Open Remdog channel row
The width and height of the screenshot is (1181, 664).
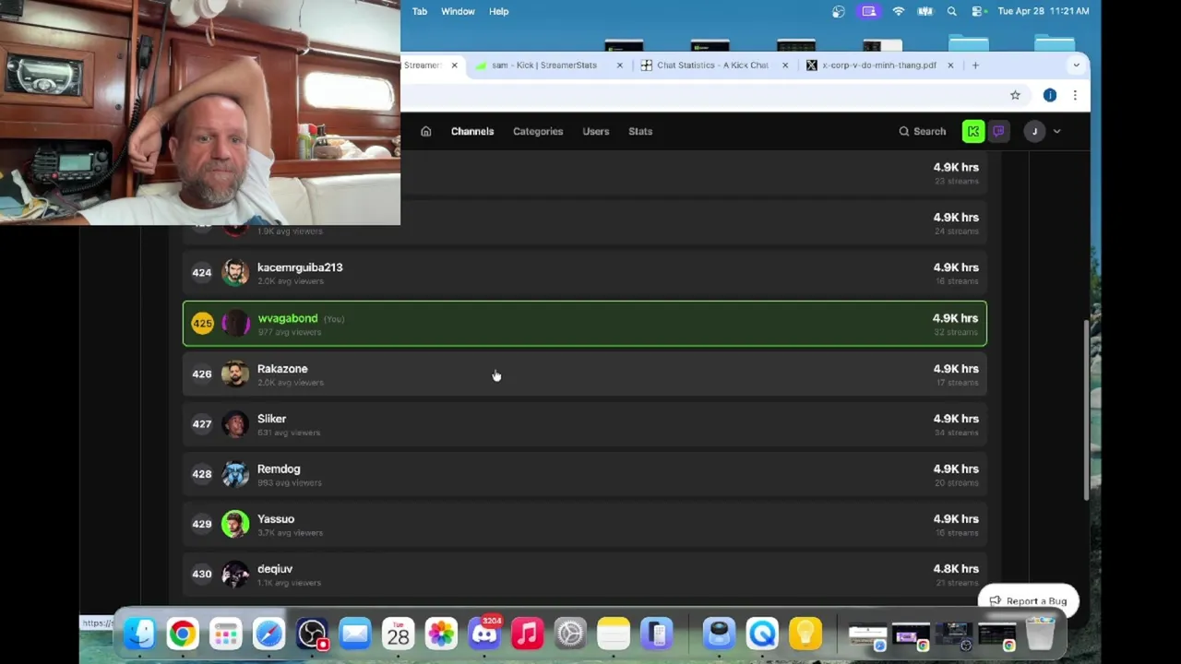(585, 474)
